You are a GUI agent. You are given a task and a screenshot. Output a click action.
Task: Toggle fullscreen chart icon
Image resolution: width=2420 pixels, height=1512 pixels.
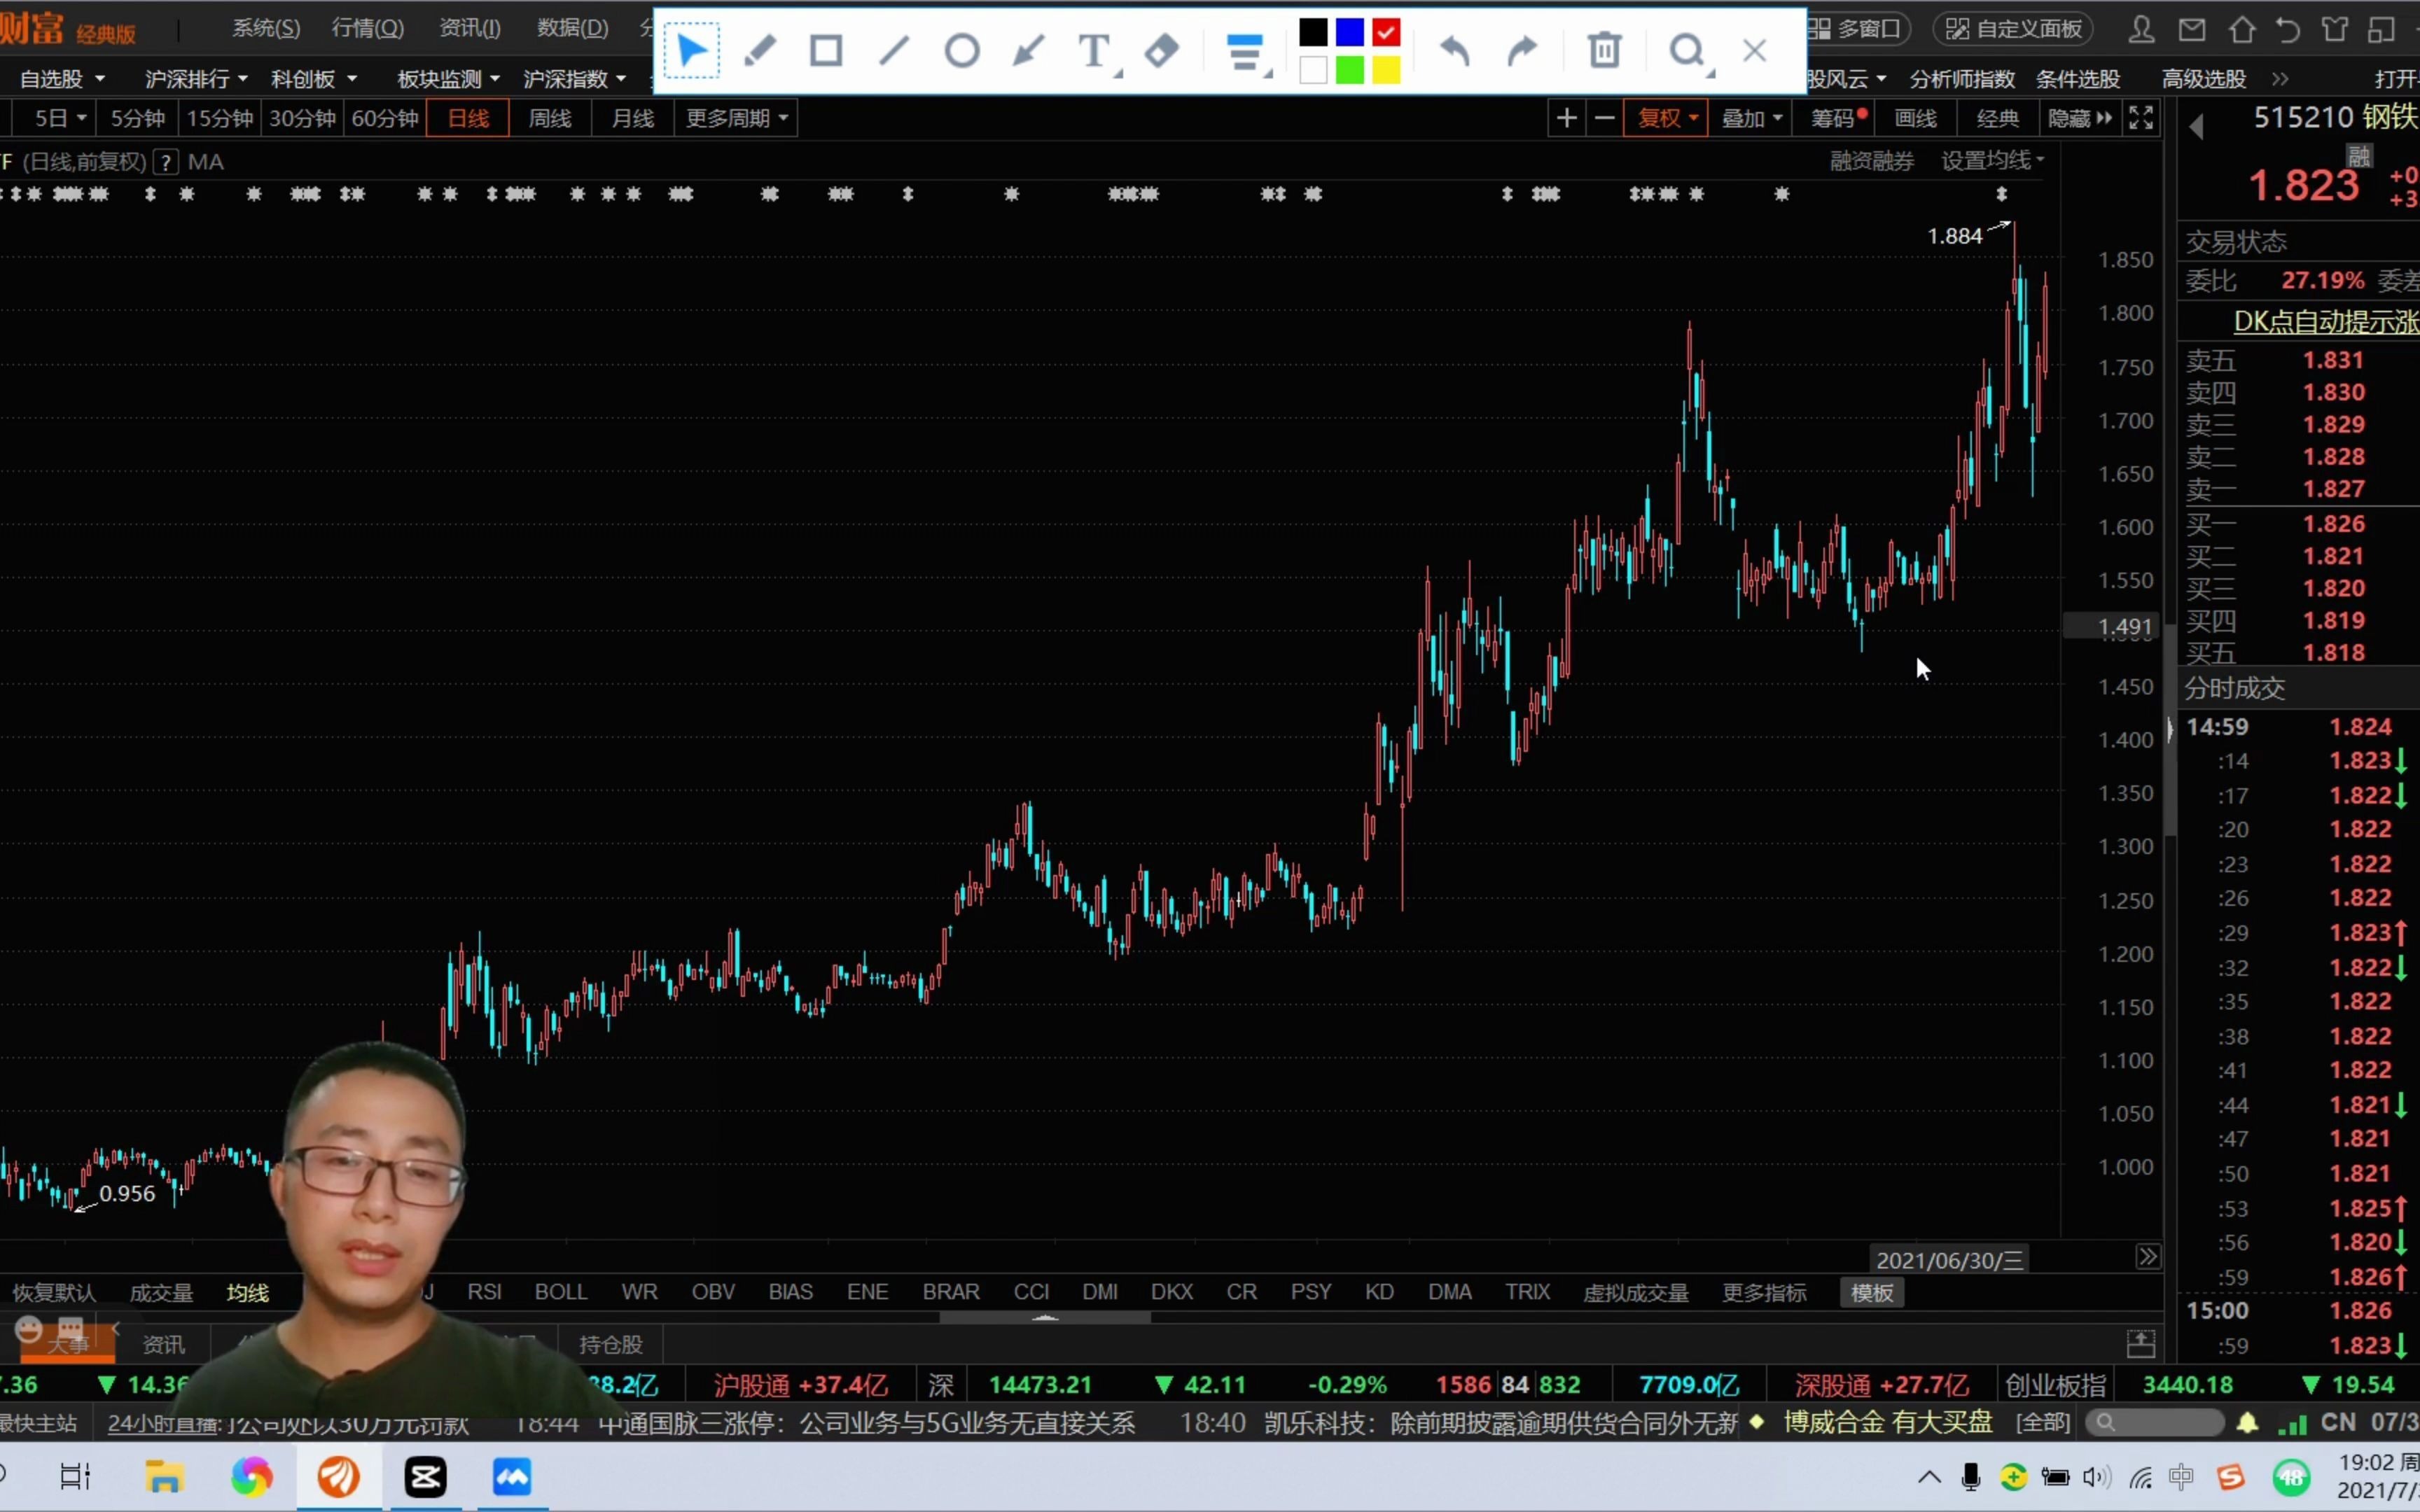(x=2141, y=118)
